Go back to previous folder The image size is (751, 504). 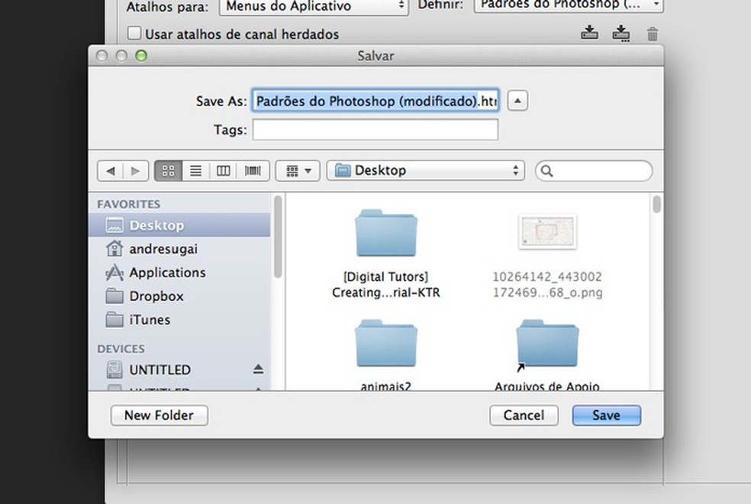click(x=111, y=171)
